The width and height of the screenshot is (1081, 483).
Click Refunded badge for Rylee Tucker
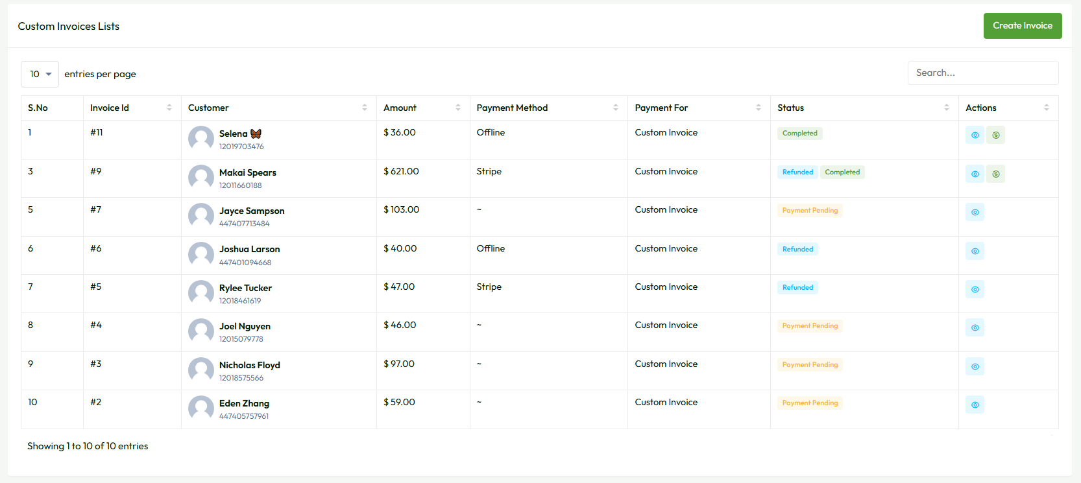797,287
